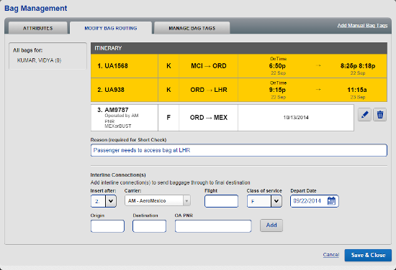Click the ITINERARY header

tap(239, 48)
